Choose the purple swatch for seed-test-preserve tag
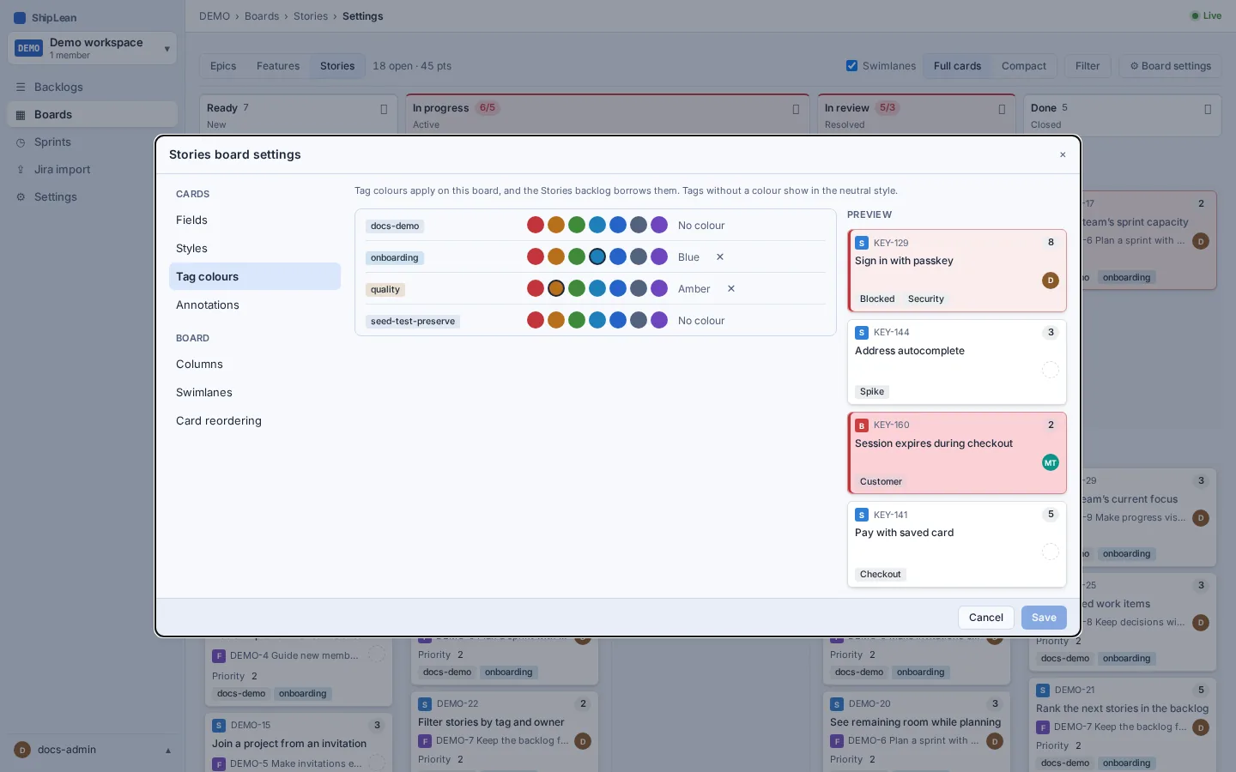 click(x=659, y=321)
